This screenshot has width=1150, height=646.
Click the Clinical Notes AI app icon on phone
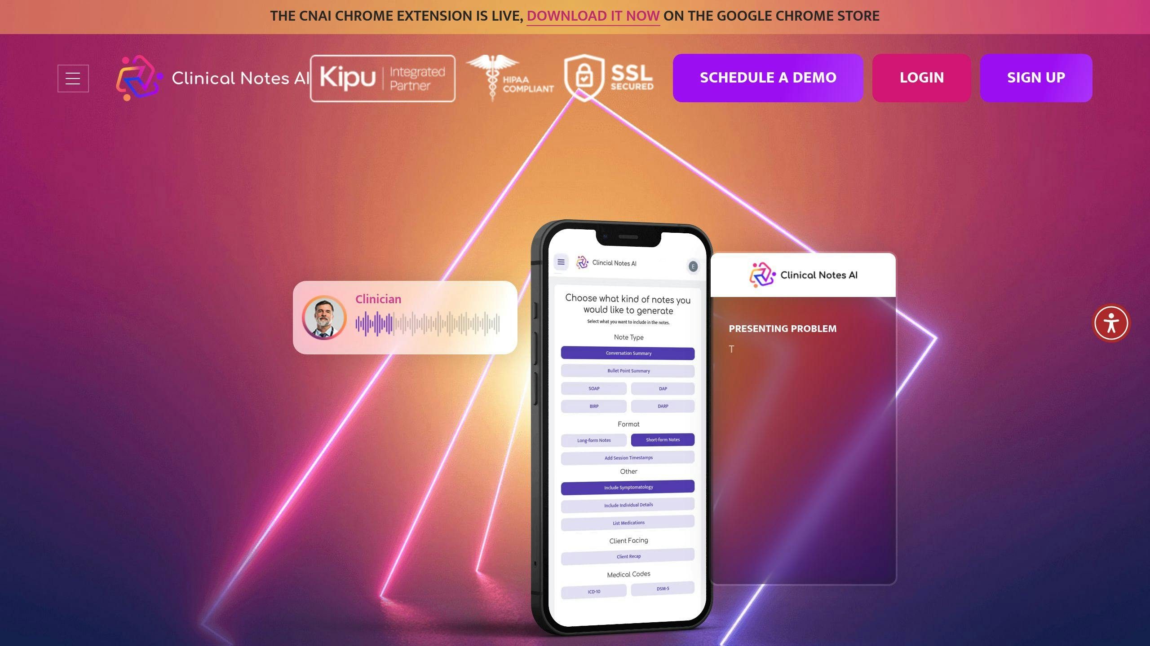click(582, 262)
